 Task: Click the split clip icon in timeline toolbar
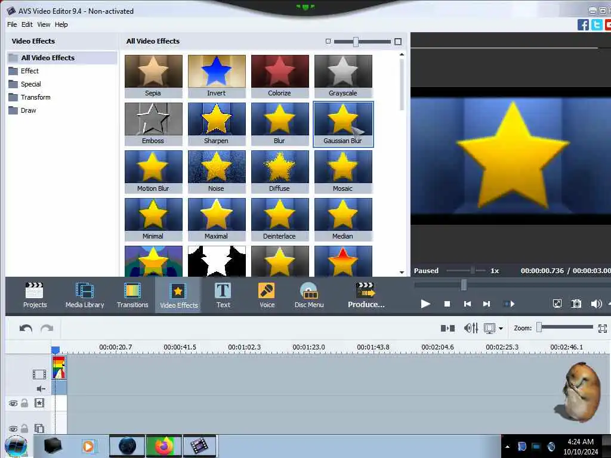[x=448, y=329]
